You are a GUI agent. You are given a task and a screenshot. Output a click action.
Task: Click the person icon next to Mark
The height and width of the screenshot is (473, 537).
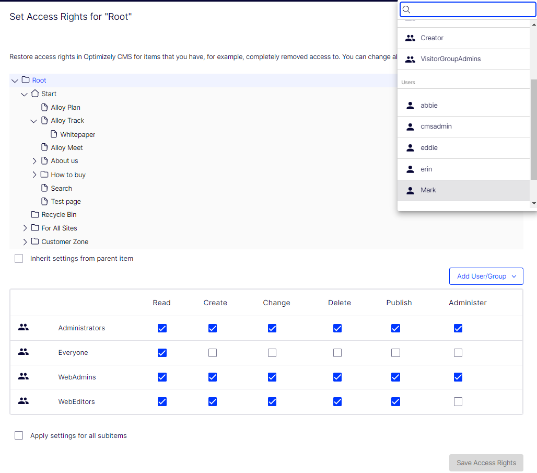pyautogui.click(x=411, y=190)
